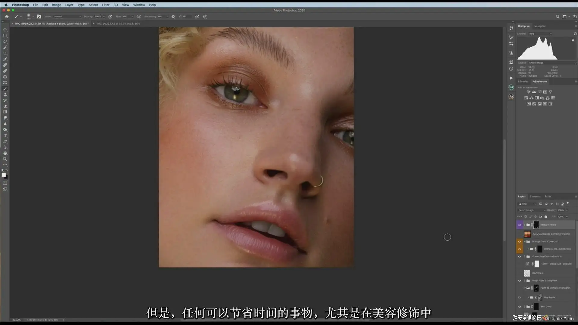Hide the Skin Color group
The width and height of the screenshot is (578, 325).
[x=520, y=307]
